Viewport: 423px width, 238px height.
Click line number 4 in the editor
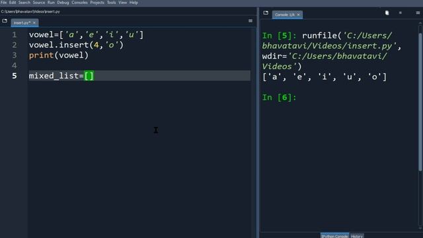click(15, 65)
